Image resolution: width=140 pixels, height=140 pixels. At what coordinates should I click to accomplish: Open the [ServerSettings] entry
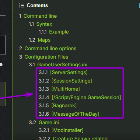click(69, 72)
